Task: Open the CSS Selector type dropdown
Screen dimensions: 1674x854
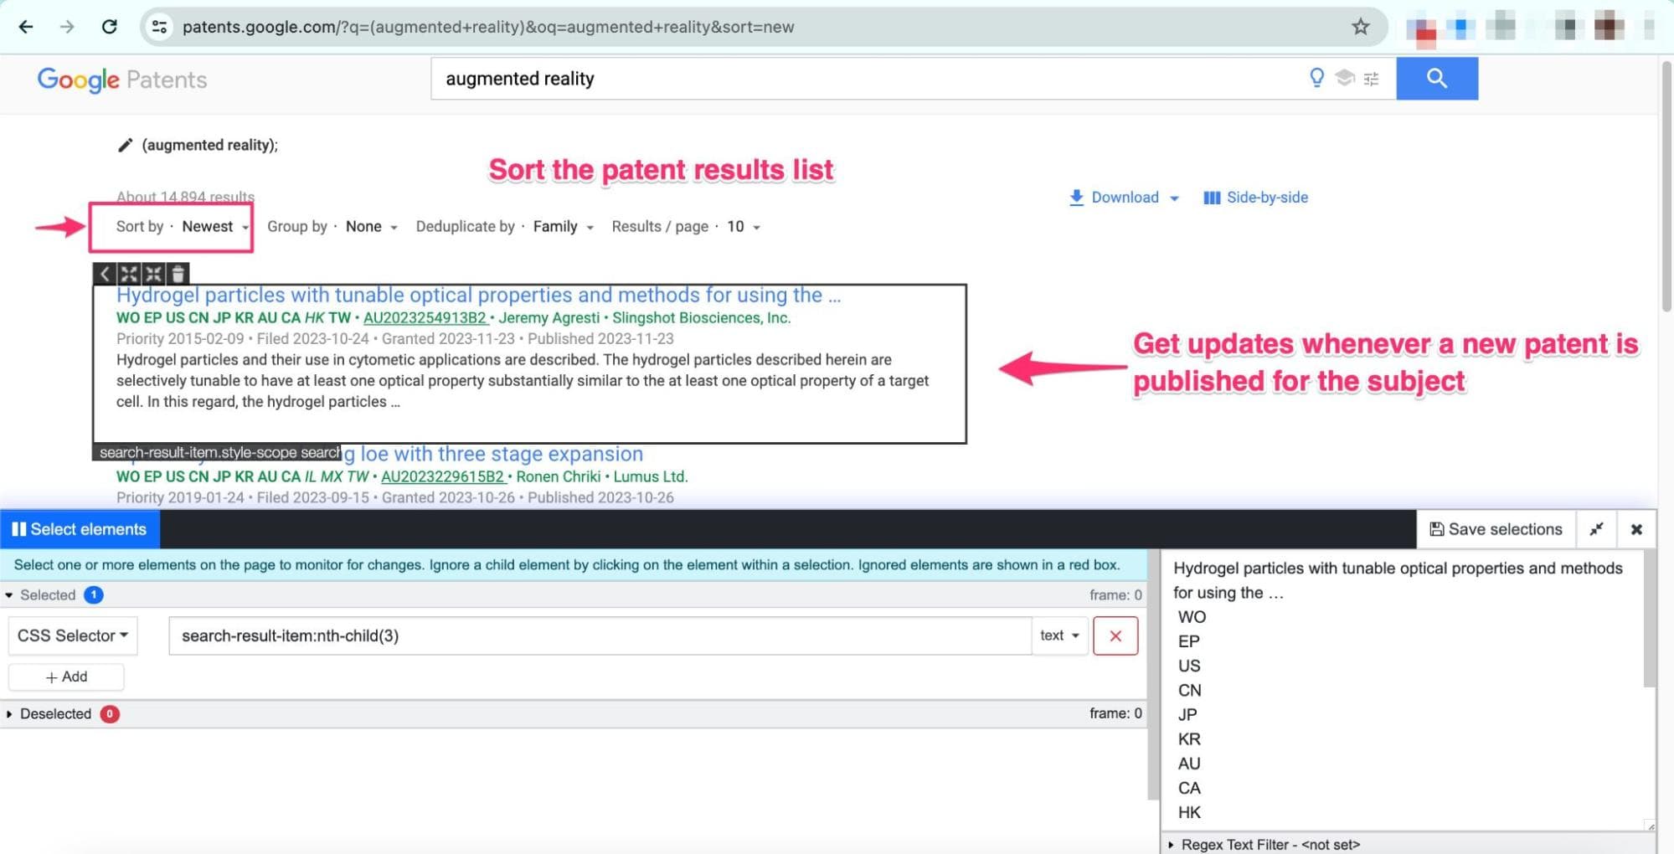Action: [x=72, y=635]
